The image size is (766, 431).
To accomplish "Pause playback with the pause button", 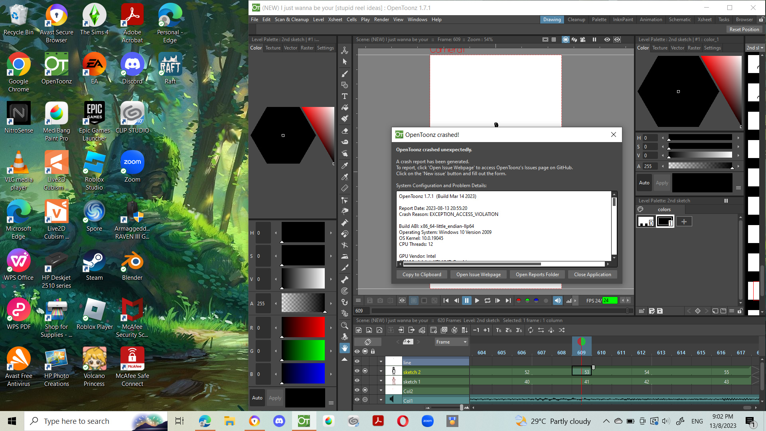I will click(467, 301).
